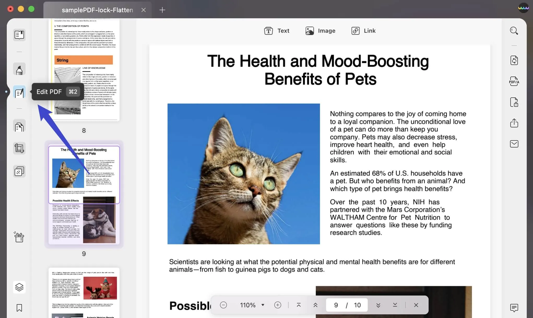Click the close pagination overlay button
Viewport: 533px width, 318px height.
click(x=416, y=305)
